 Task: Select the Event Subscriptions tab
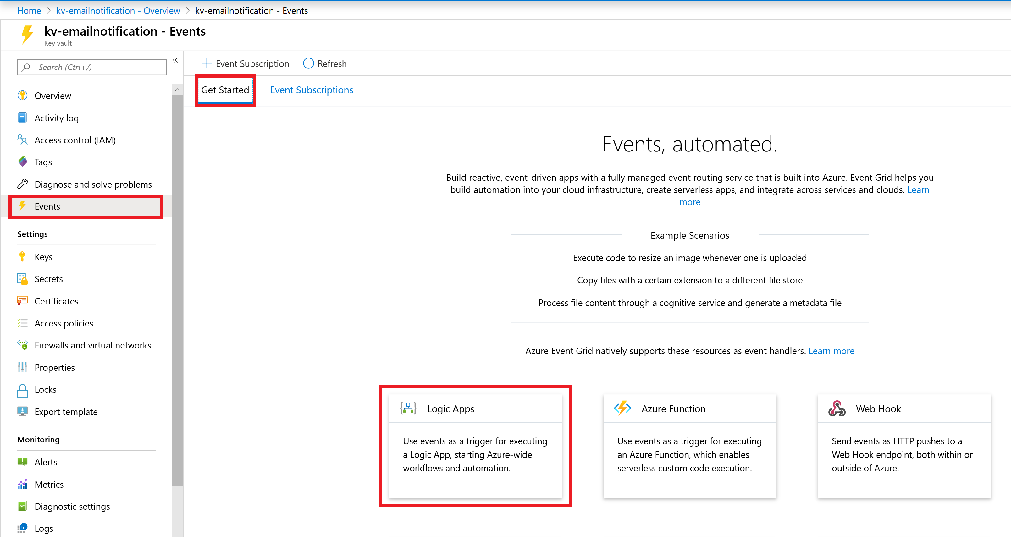point(311,90)
